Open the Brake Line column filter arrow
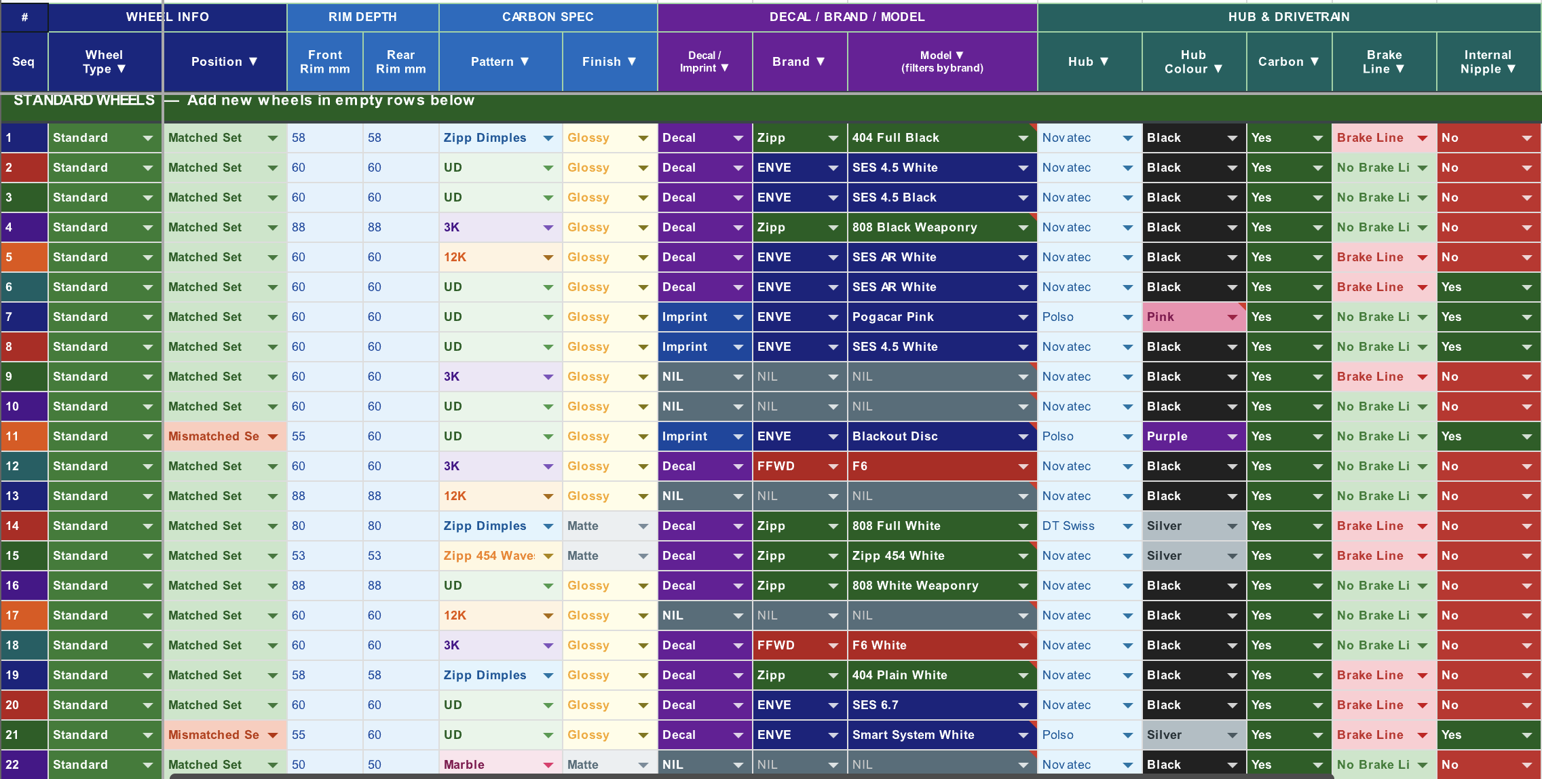Screen dimensions: 1542x779 pyautogui.click(x=1400, y=69)
